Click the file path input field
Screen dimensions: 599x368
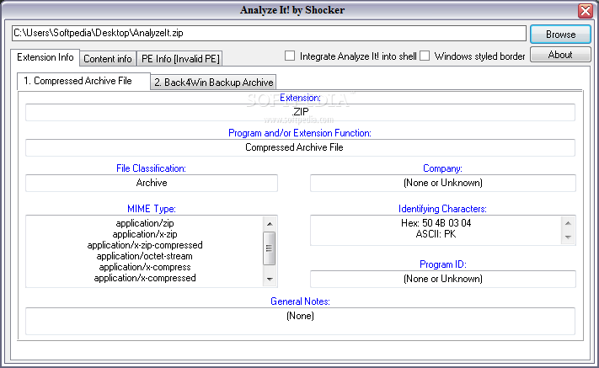tap(269, 33)
